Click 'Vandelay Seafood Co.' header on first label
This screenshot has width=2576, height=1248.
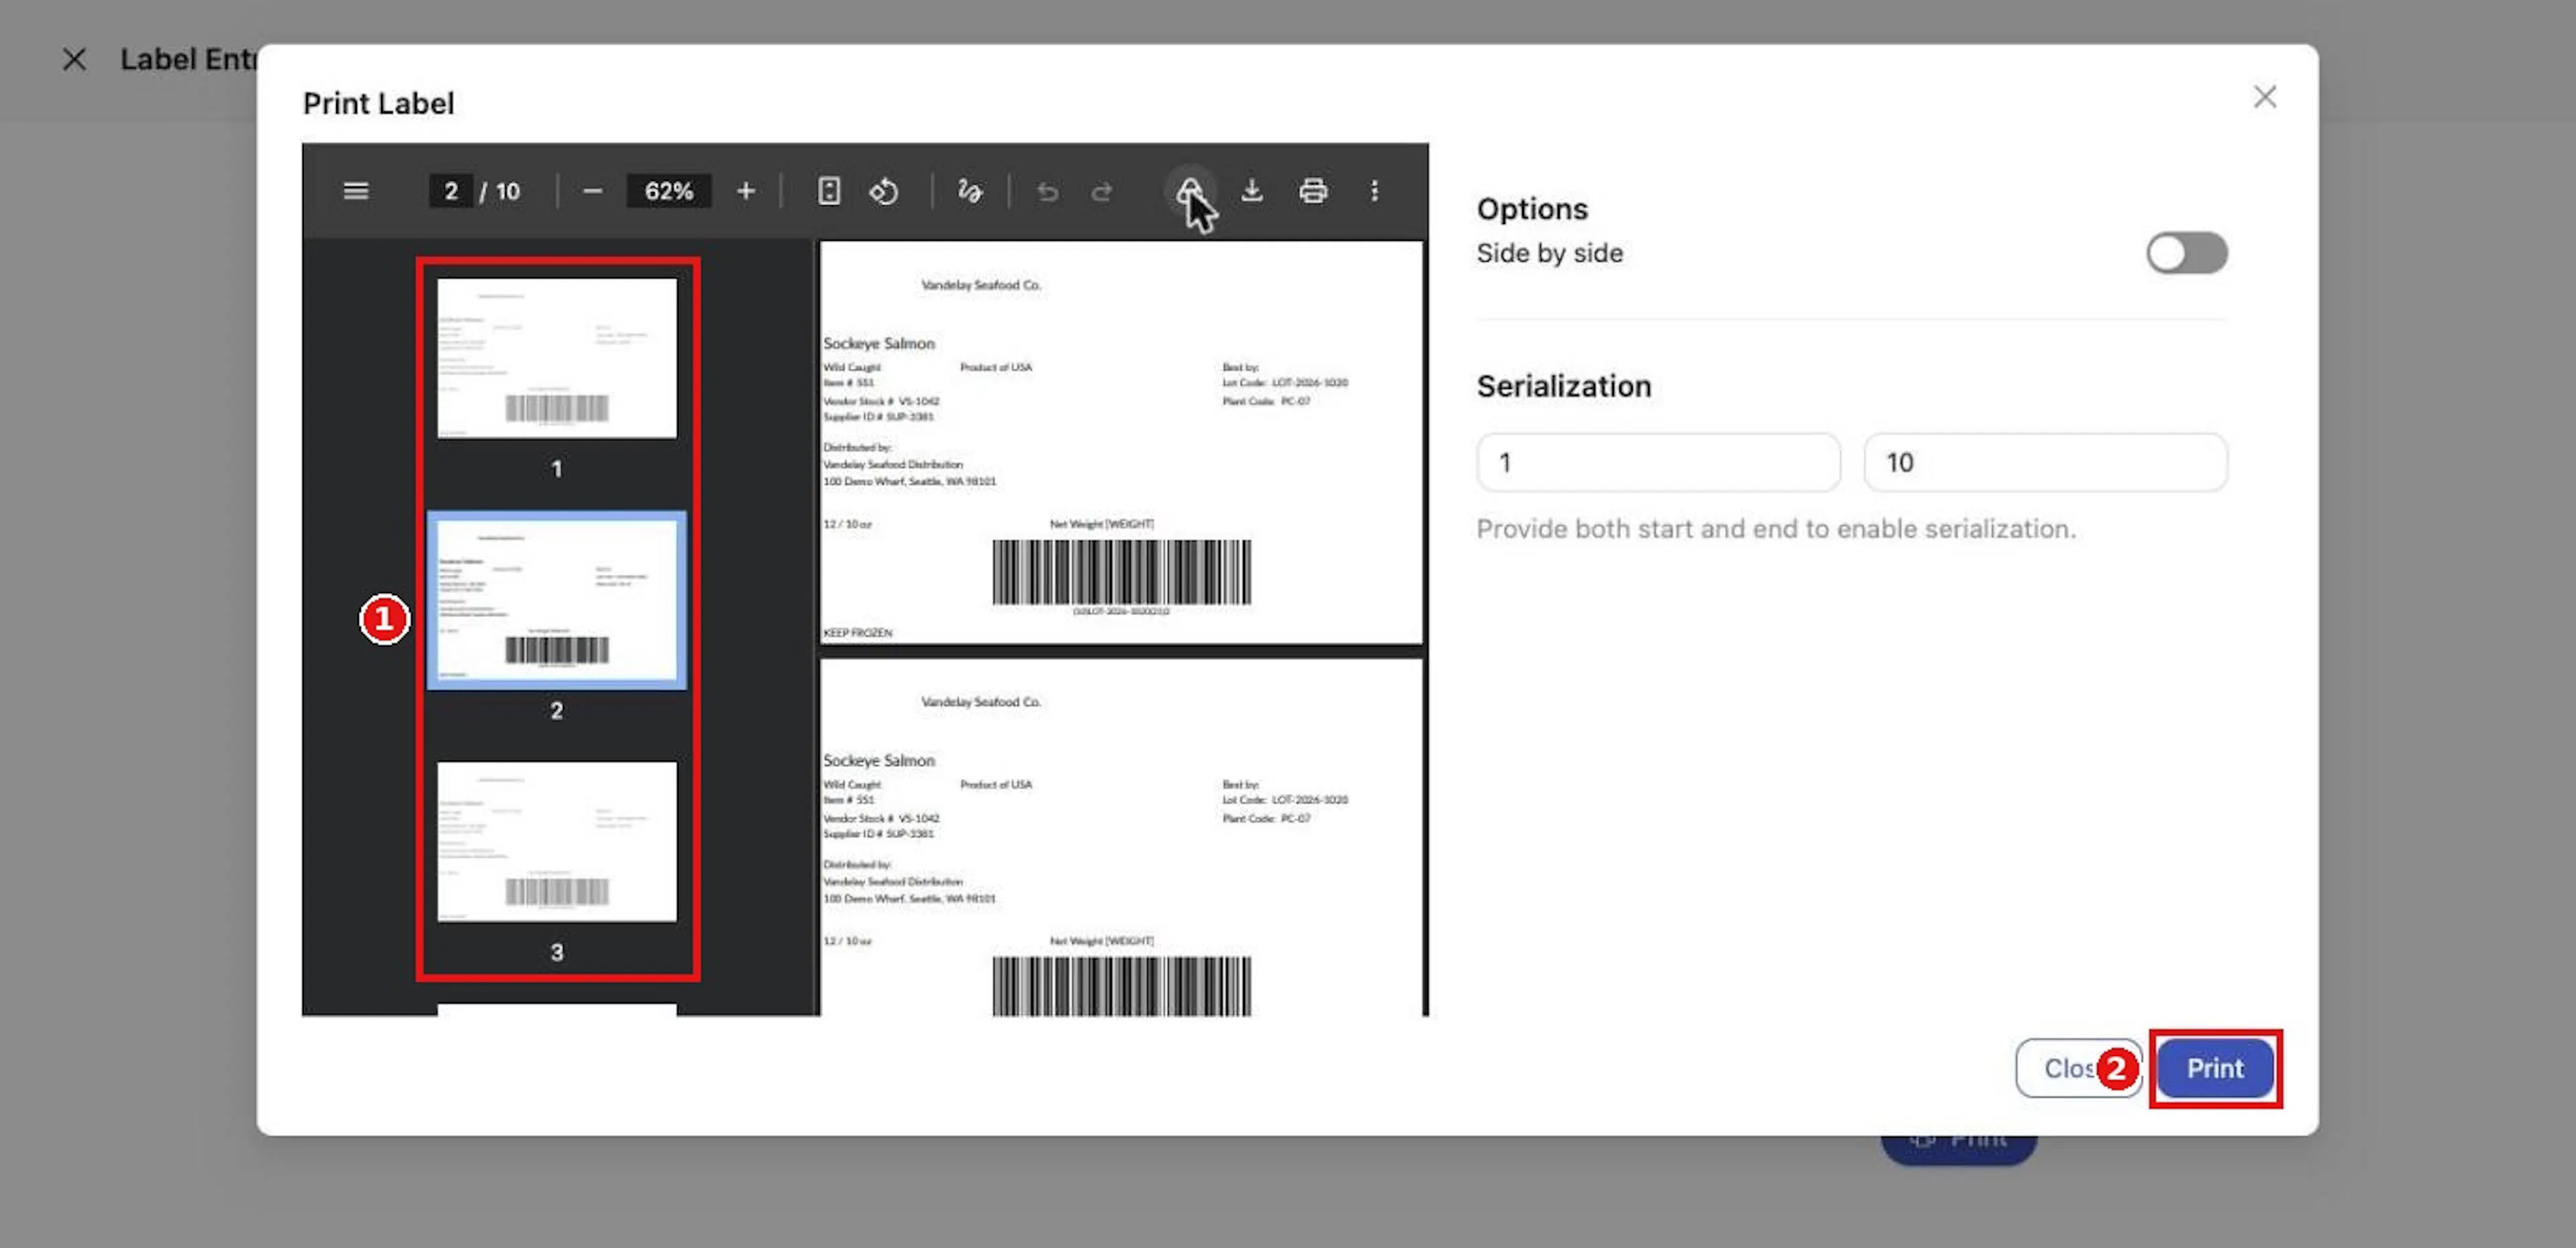click(981, 285)
